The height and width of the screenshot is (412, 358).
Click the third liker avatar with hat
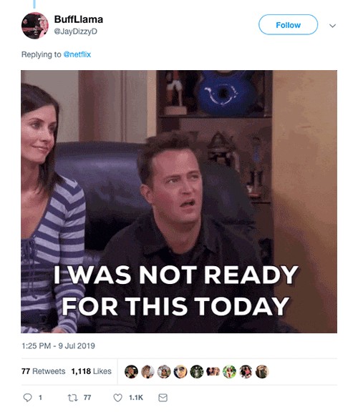coord(164,371)
